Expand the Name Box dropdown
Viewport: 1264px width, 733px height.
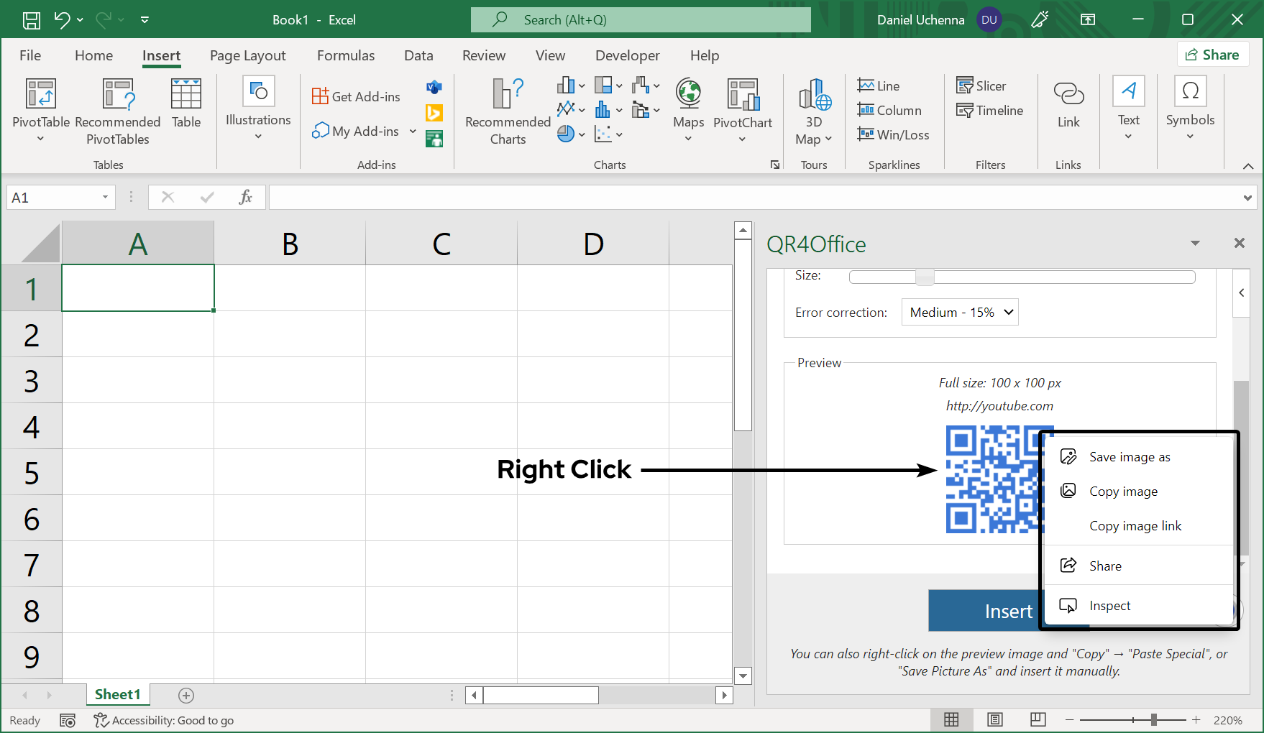click(x=105, y=198)
